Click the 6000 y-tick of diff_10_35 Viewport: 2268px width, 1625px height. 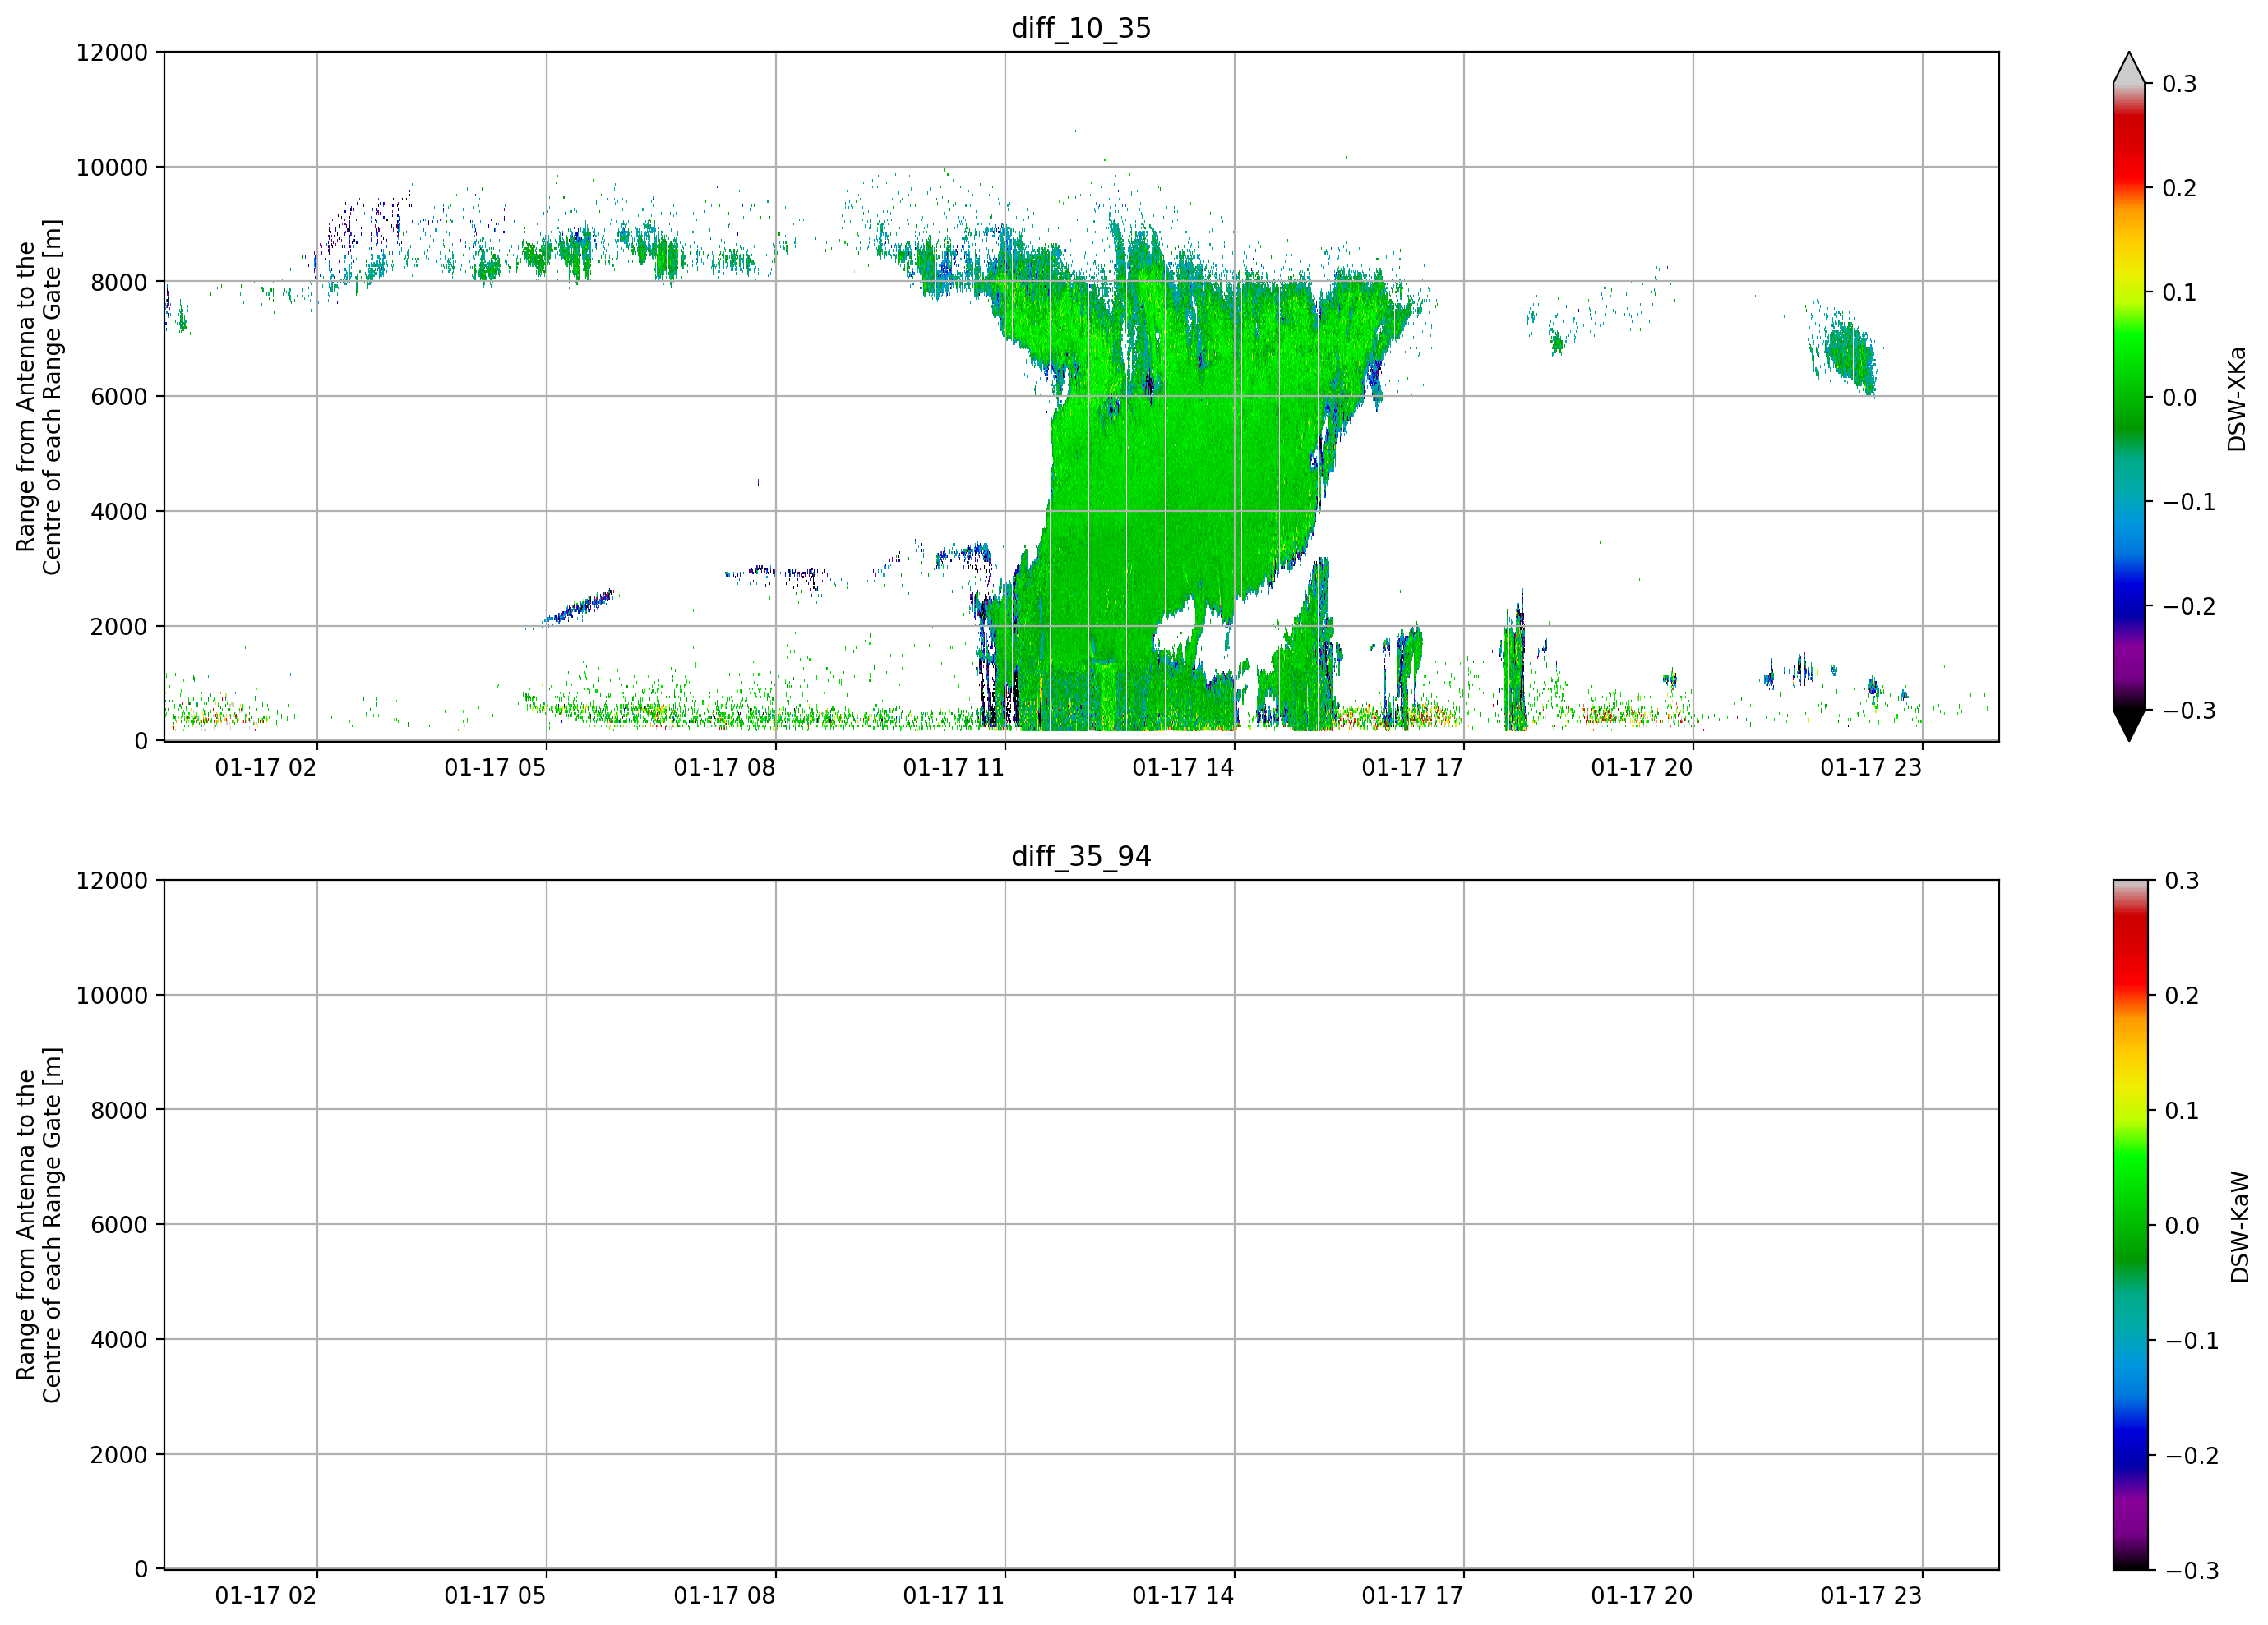119,397
